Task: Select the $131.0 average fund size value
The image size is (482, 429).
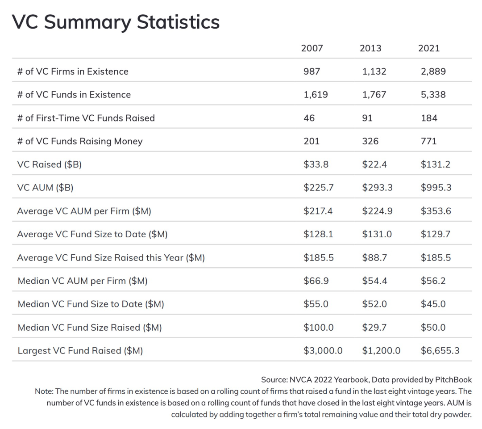Action: coord(377,234)
